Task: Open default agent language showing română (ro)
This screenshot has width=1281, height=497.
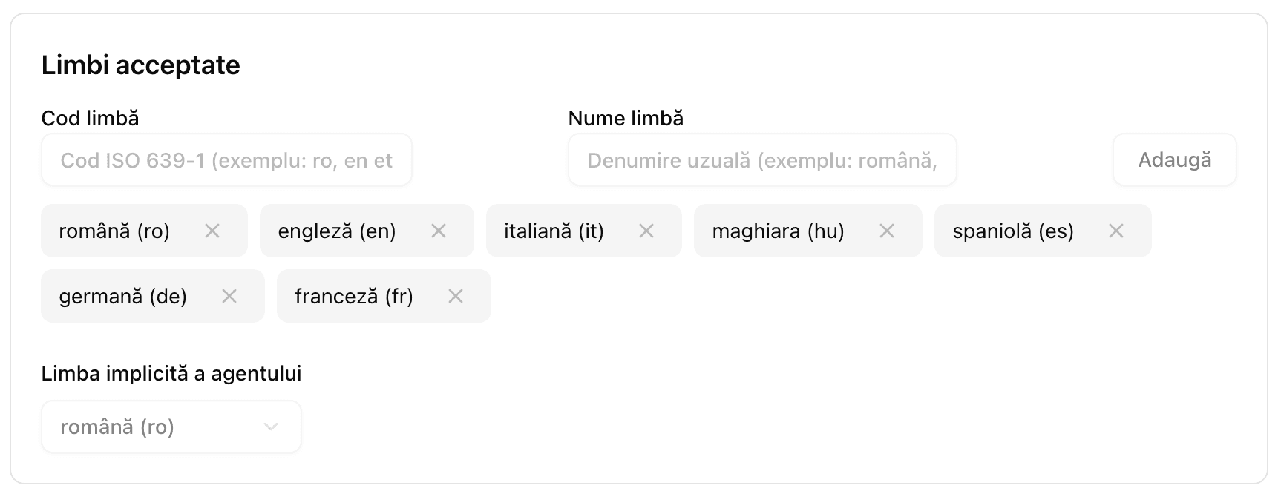Action: 171,427
